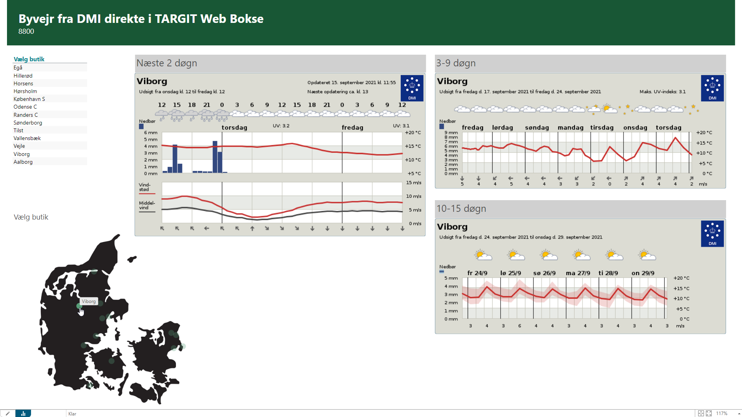Toggle fullscreen icon in status bar
742x417 pixels.
(709, 414)
